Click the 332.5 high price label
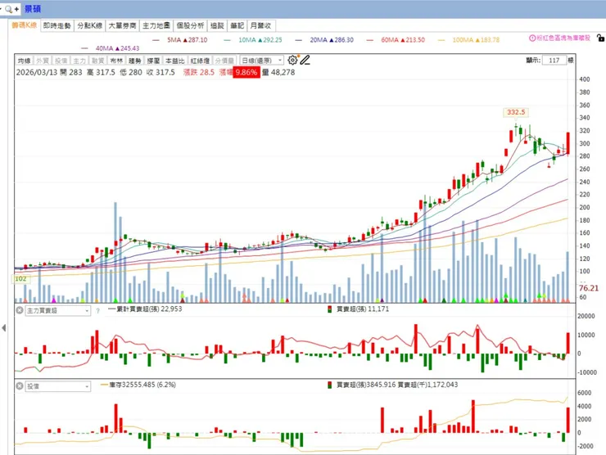This screenshot has width=606, height=455. 516,112
